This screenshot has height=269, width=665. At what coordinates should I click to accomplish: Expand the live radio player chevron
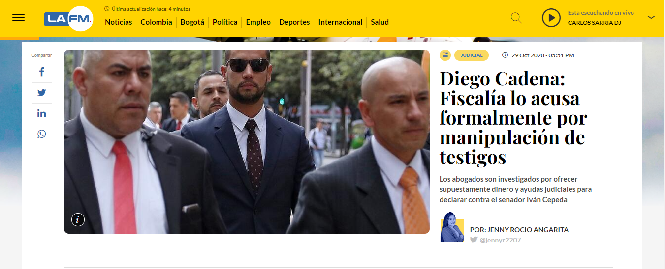[651, 17]
